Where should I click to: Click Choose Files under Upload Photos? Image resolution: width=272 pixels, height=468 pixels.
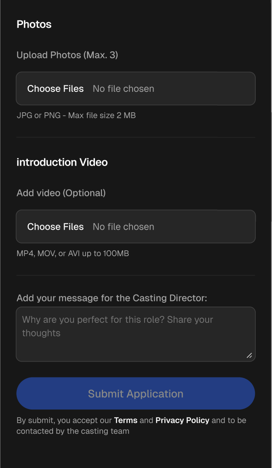pyautogui.click(x=55, y=89)
